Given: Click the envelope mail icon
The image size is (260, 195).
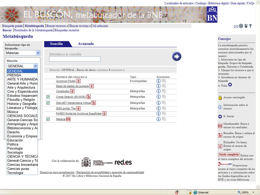Looking at the screenshot, I should tap(236, 26).
